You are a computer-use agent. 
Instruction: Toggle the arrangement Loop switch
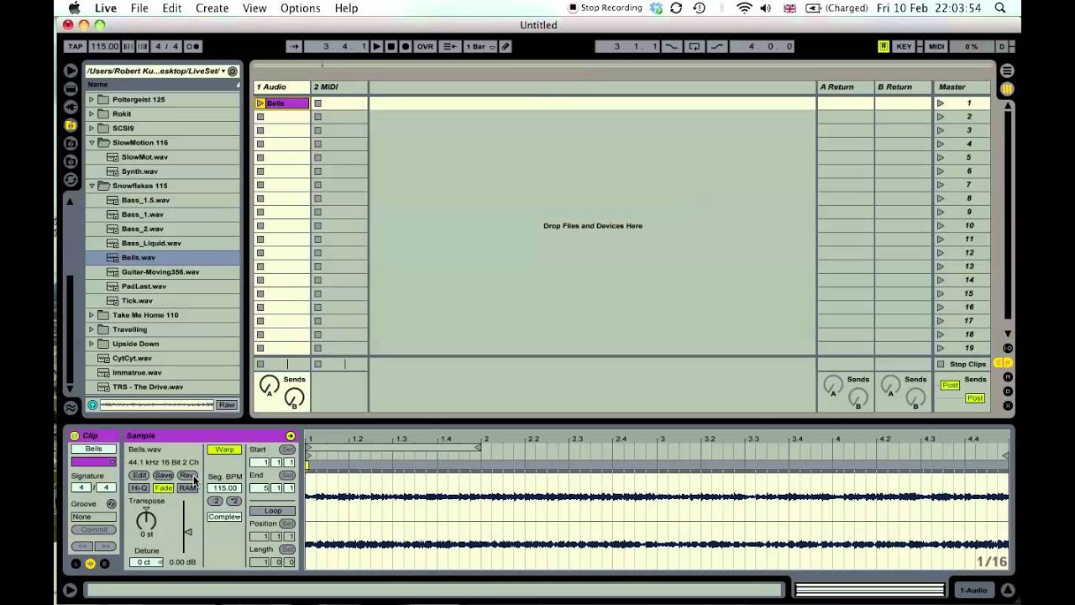pos(695,46)
